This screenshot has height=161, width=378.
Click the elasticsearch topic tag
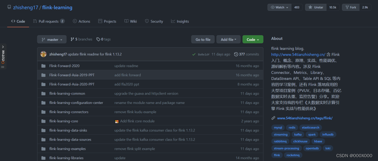(x=310, y=127)
